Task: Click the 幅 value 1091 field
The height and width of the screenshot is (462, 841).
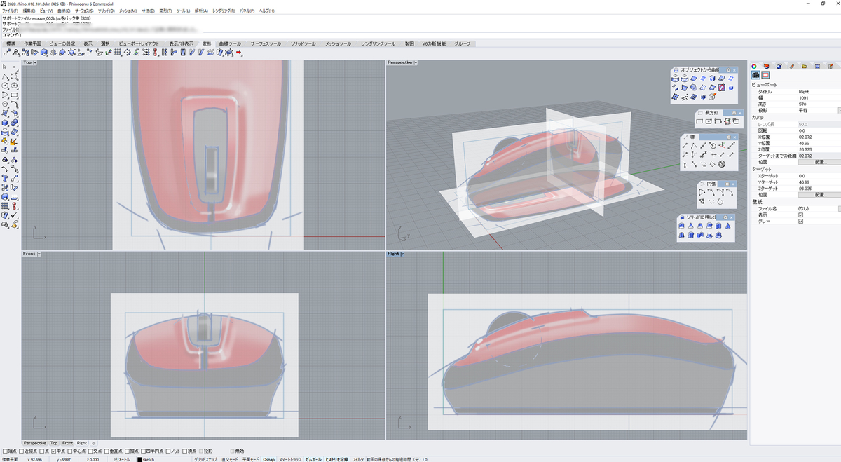Action: tap(818, 97)
